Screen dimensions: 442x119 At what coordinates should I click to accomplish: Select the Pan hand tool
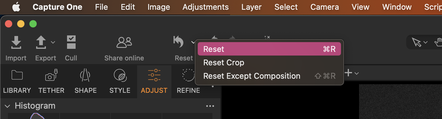tap(438, 42)
